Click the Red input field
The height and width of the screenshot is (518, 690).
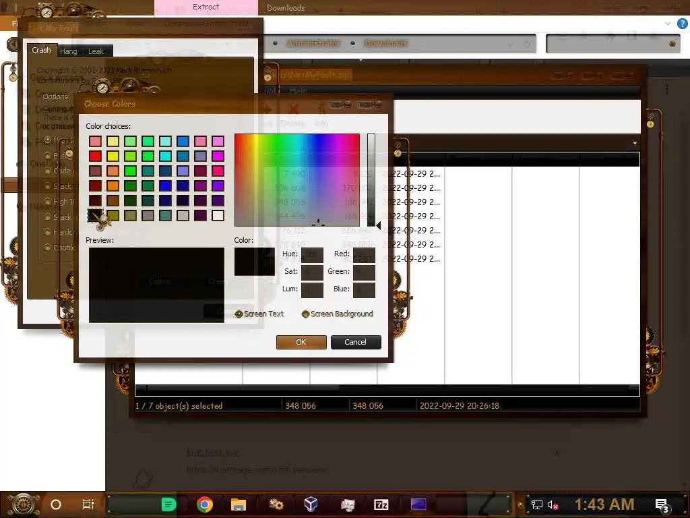pyautogui.click(x=365, y=254)
